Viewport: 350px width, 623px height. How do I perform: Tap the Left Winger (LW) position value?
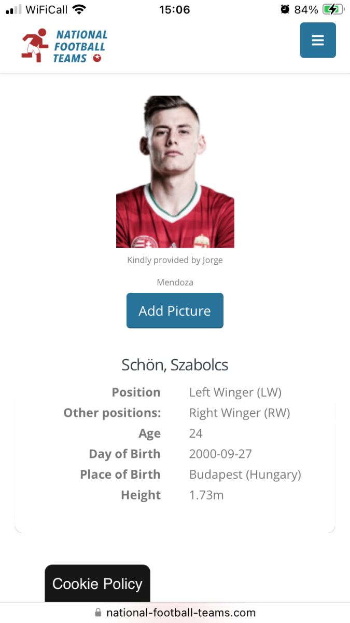point(235,392)
